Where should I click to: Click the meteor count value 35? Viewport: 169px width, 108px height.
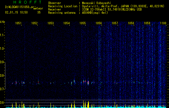coord(39,12)
